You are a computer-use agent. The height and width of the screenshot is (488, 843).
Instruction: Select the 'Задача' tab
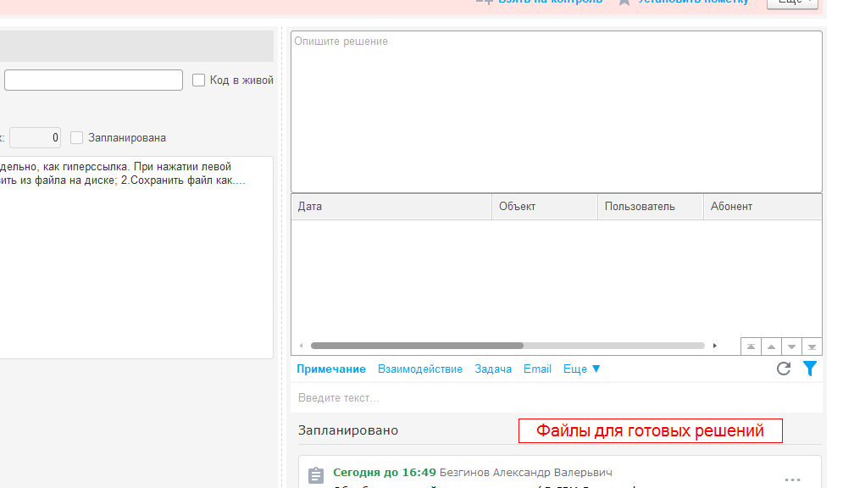(x=493, y=369)
